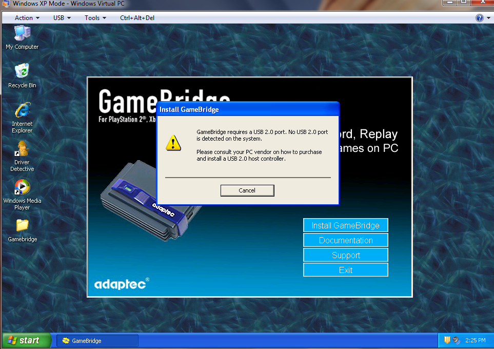Click the tray icon beside the clock
The height and width of the screenshot is (349, 494).
coord(456,340)
